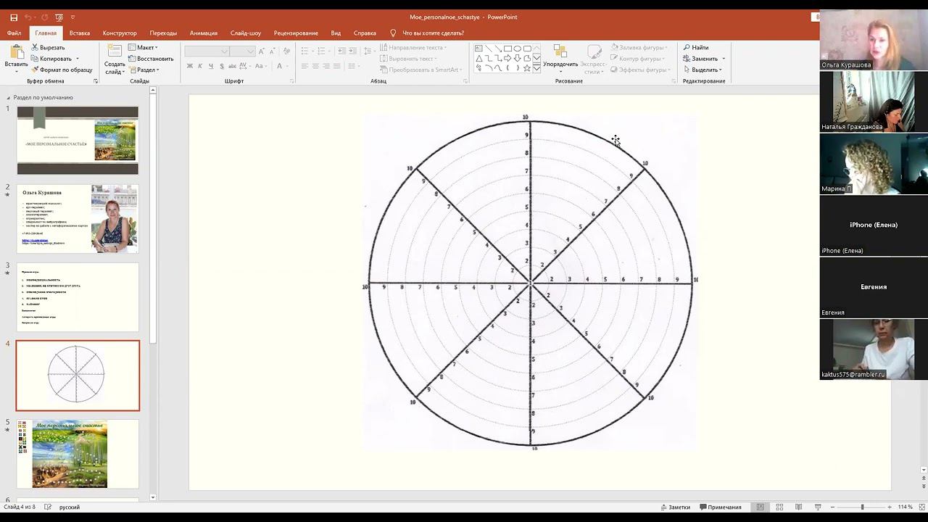Open the font name combo box

pyautogui.click(x=207, y=51)
